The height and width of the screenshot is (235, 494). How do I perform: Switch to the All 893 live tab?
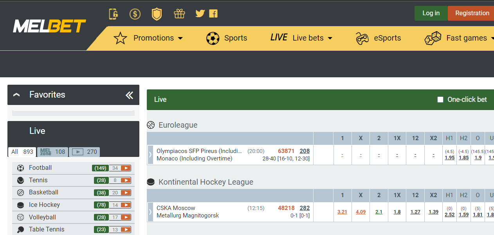coord(22,152)
